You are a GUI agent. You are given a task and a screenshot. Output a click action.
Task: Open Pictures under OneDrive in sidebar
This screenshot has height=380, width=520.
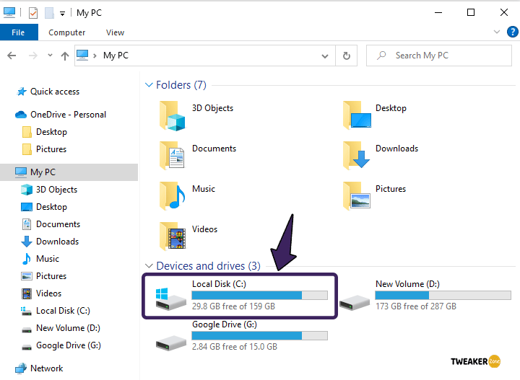[x=45, y=149]
